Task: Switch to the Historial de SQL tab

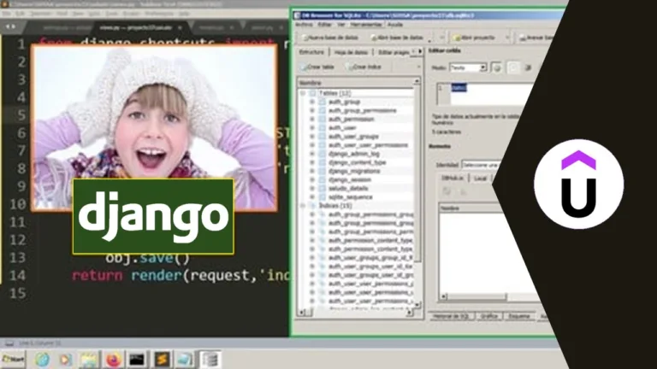Action: [451, 316]
